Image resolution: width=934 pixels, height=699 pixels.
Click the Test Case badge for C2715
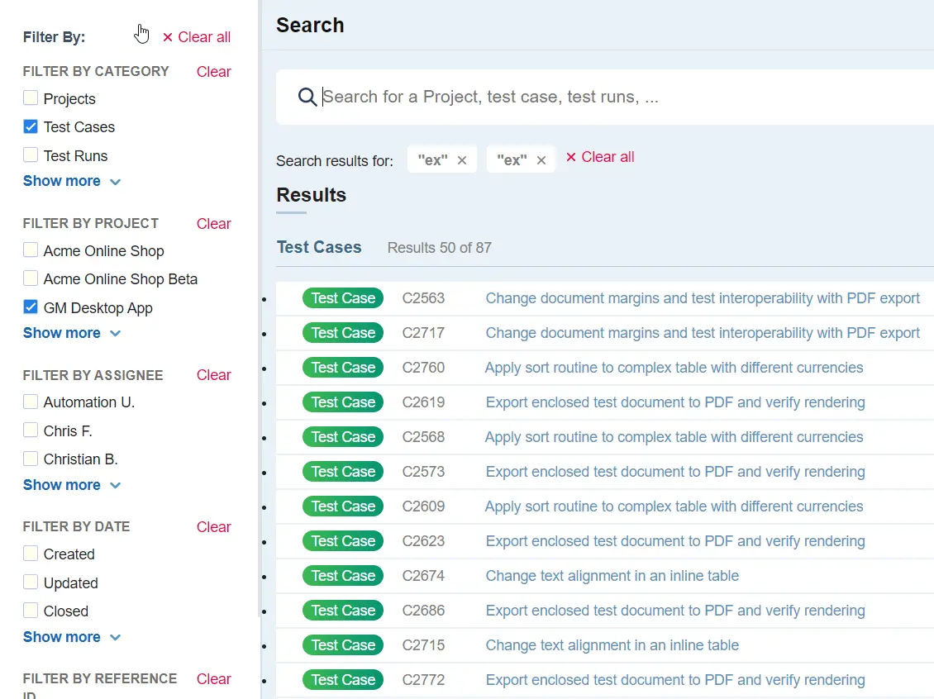[x=343, y=645]
